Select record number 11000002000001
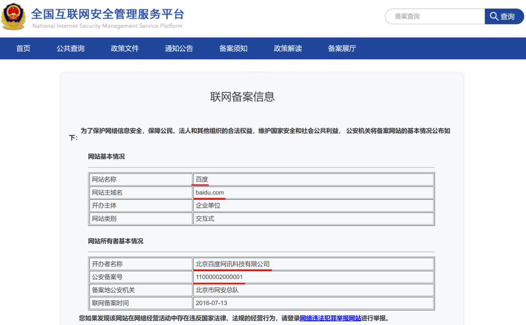Screen dimensions: 526x325 (x=219, y=277)
